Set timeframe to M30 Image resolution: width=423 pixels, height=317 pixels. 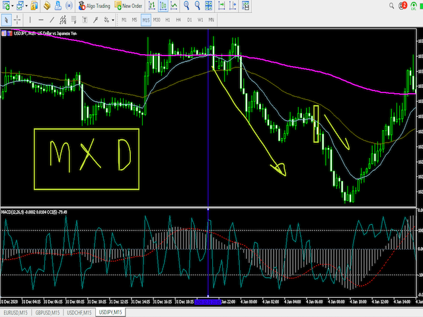point(157,20)
